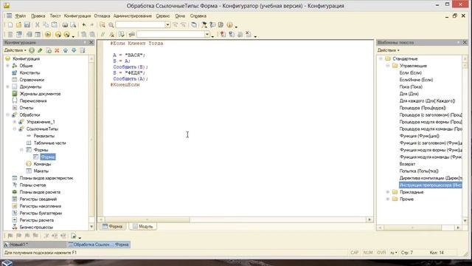The width and height of the screenshot is (472, 266).
Task: Click the Cut scissors icon
Action: [x=38, y=25]
